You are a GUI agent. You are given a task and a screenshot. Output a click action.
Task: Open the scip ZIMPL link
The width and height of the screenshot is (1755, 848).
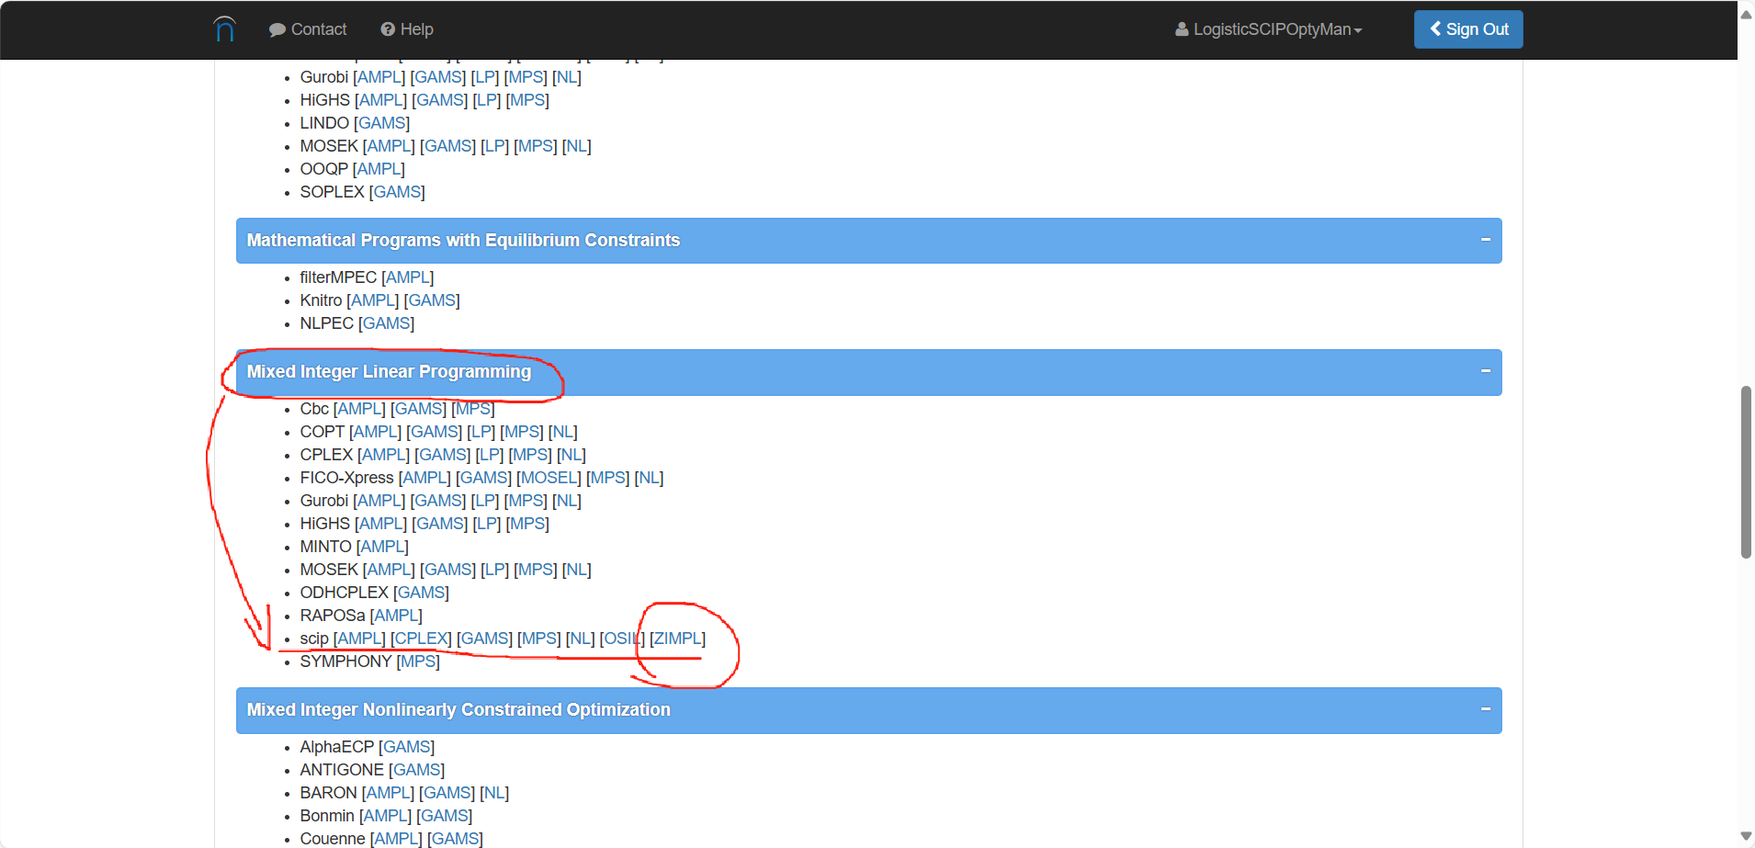678,639
